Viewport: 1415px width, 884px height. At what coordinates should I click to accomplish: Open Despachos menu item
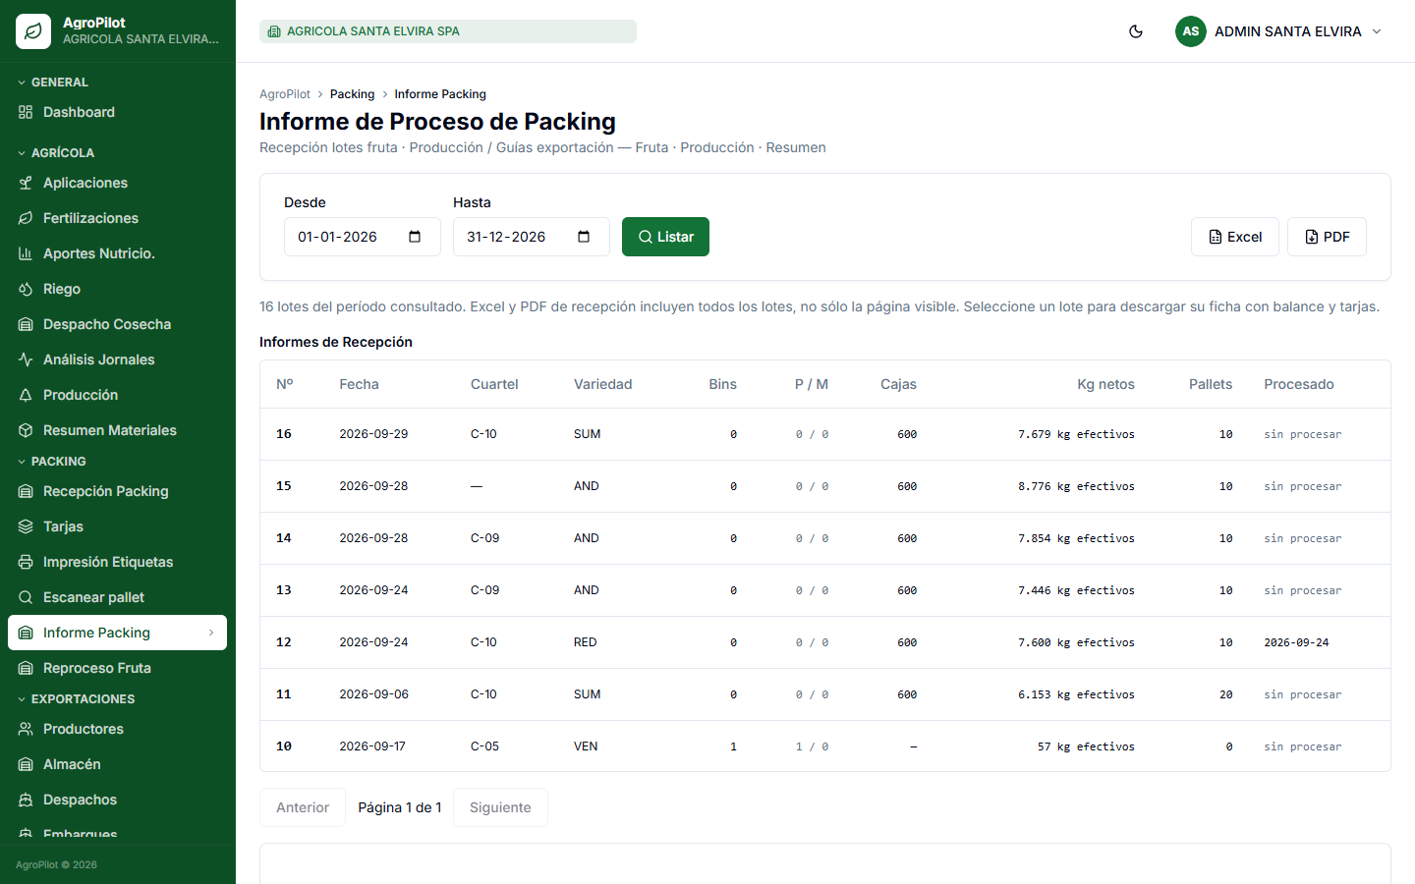(x=118, y=800)
